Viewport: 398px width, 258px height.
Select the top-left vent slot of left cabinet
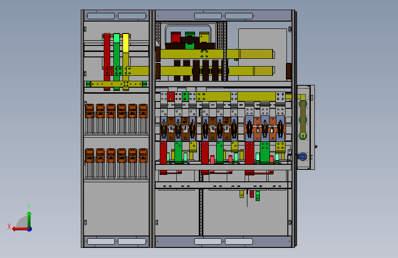click(101, 16)
